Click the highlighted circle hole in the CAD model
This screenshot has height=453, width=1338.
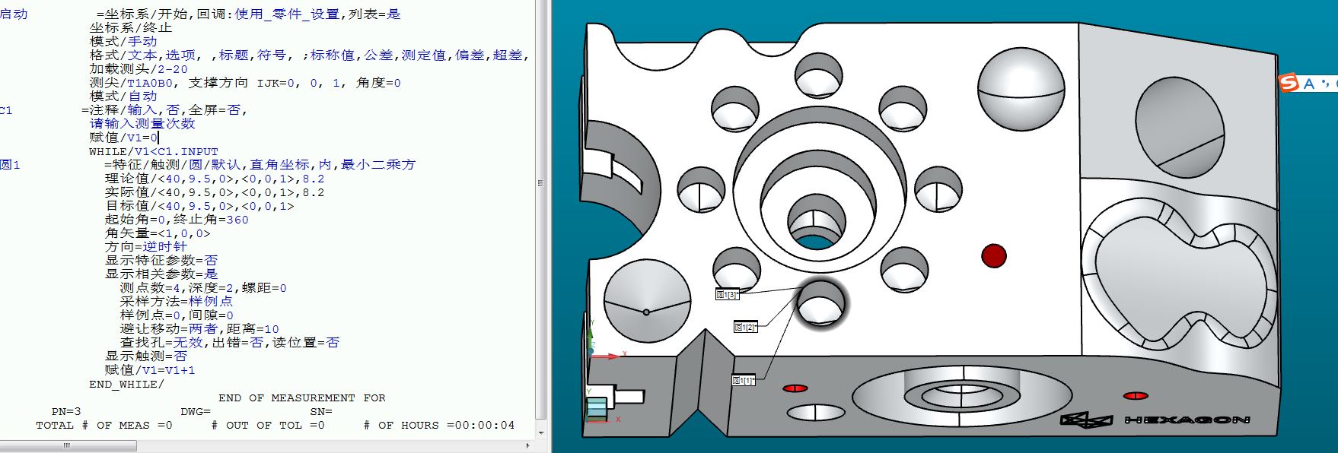point(820,303)
